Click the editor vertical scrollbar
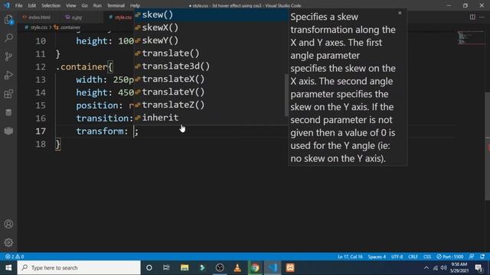Viewport: 490px width, 275px height. tap(487, 147)
